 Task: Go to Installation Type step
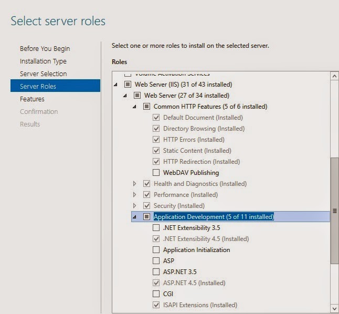click(x=43, y=61)
